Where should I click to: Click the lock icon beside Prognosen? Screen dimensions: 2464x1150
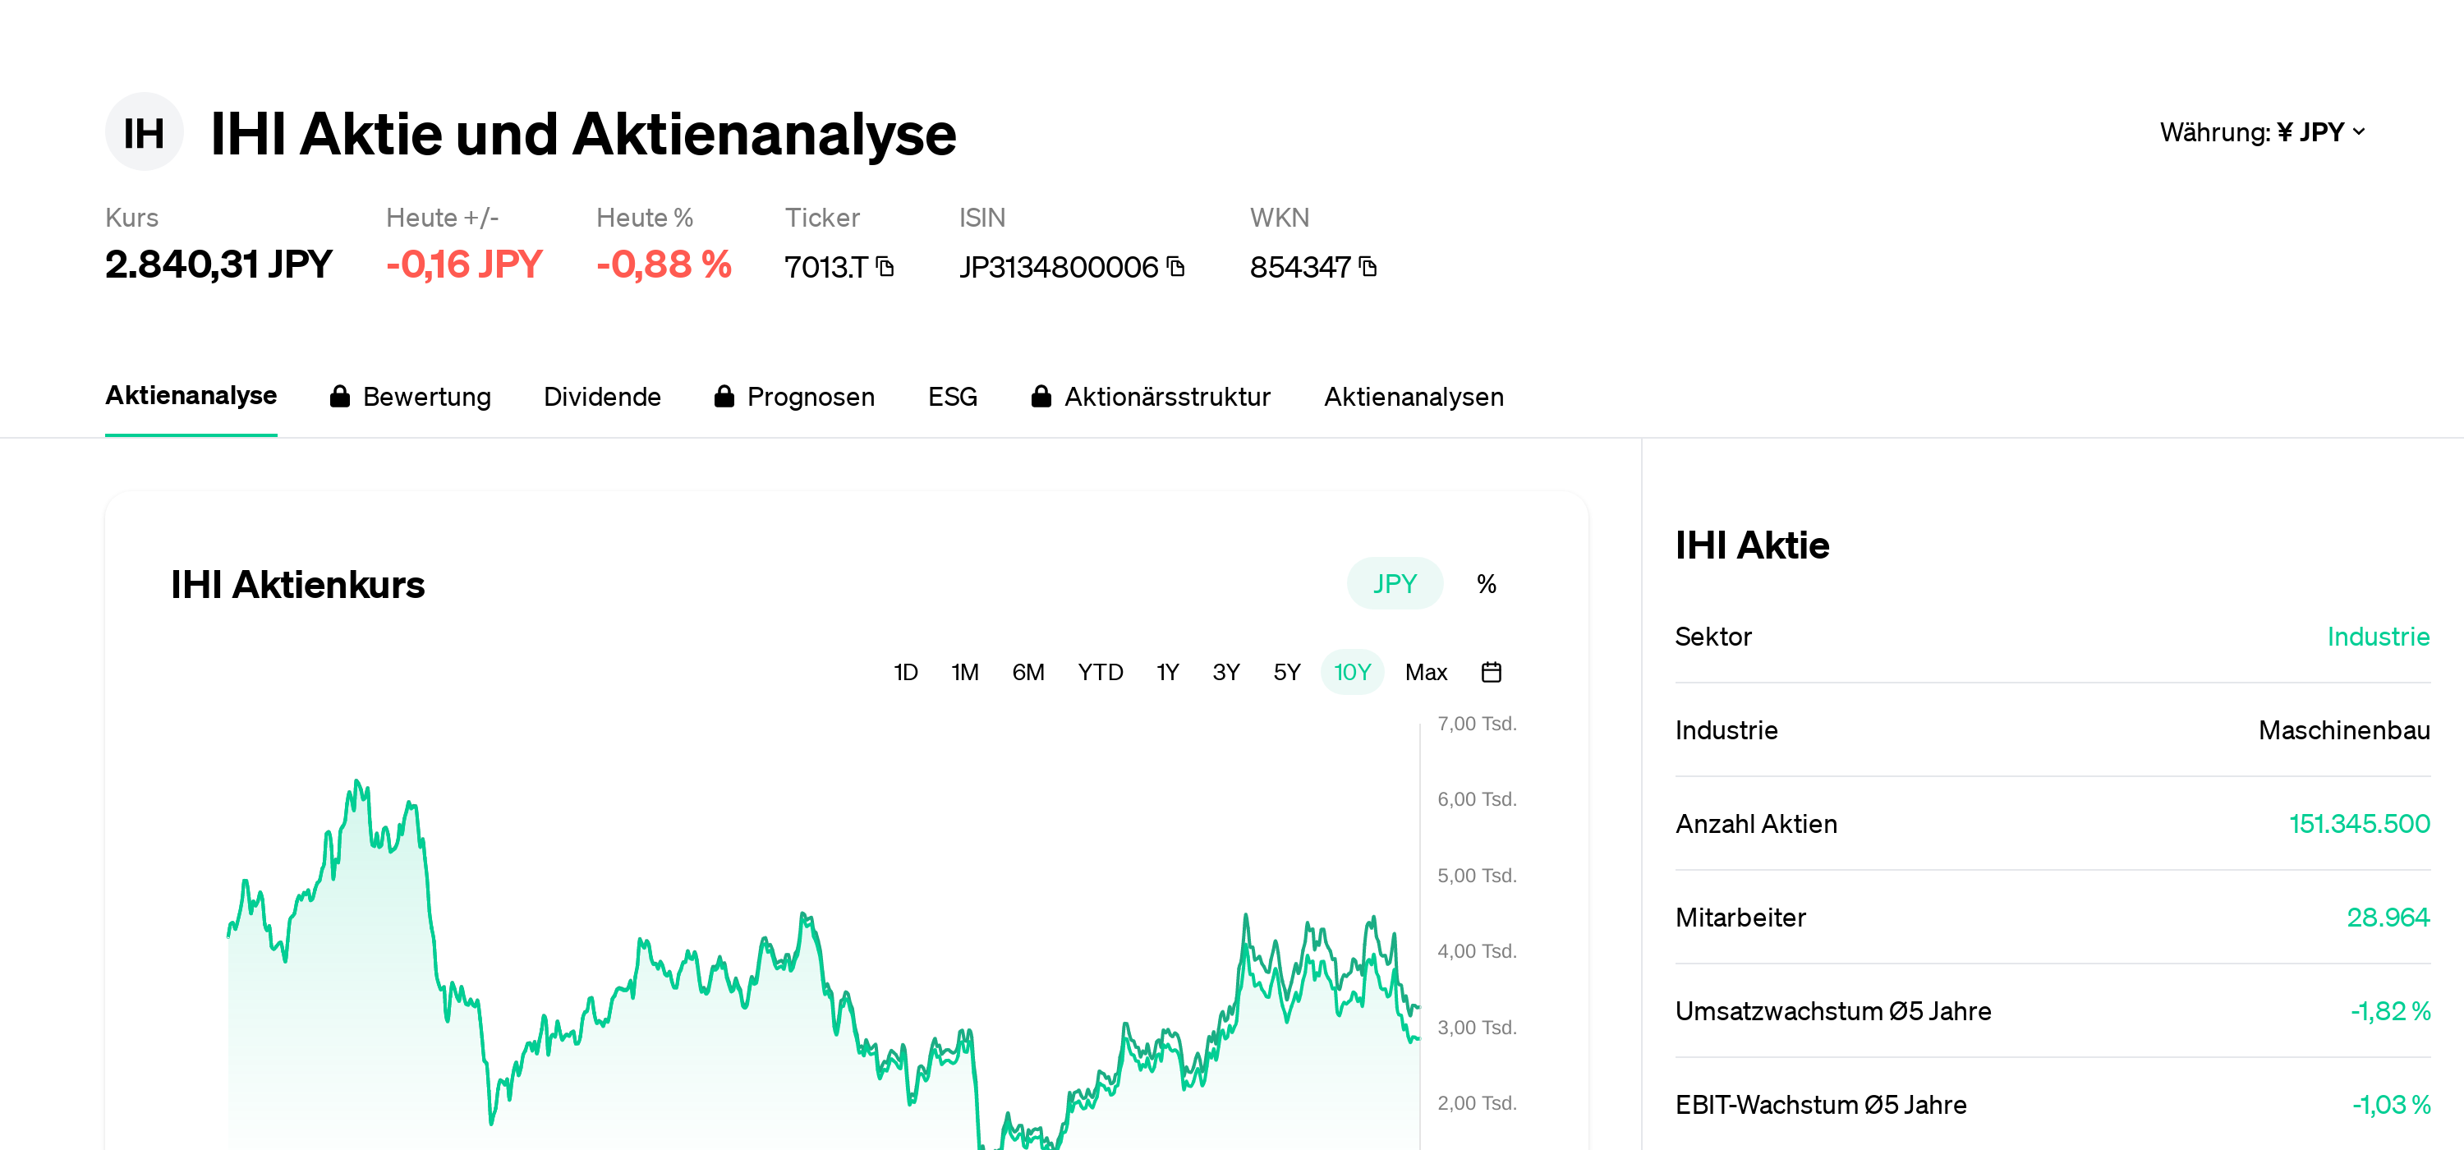pos(724,397)
